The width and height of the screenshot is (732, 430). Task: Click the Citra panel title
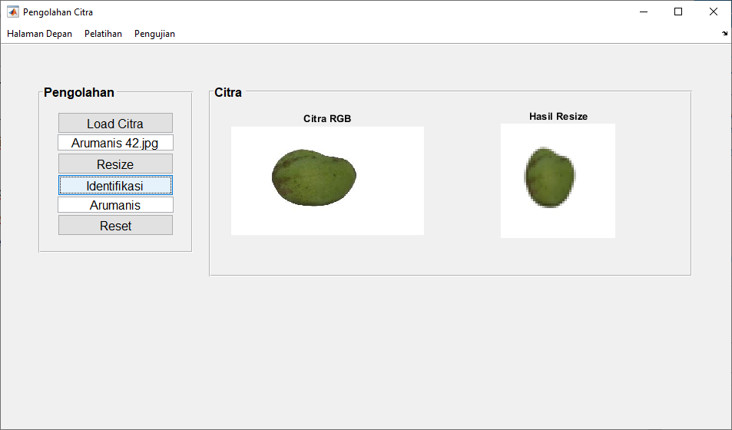(x=228, y=93)
